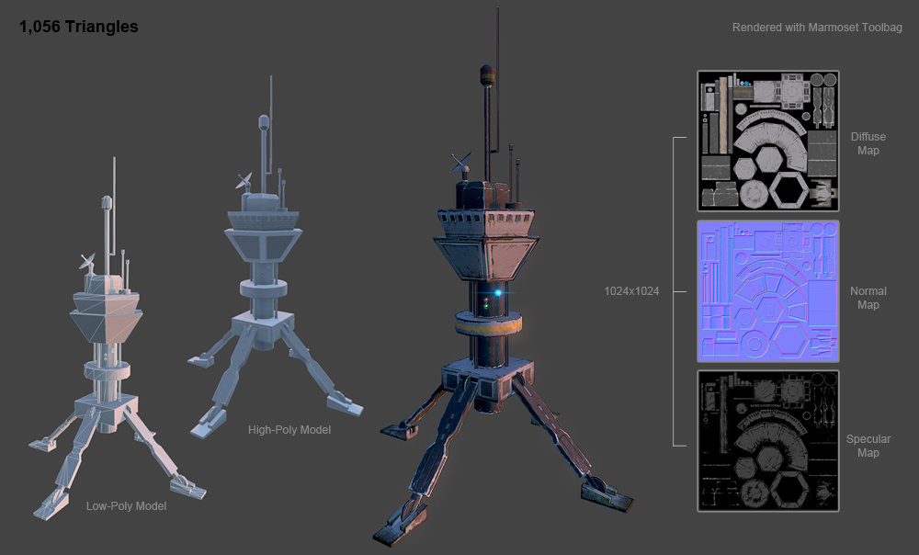Select the satellite dish on the low-poly model
The height and width of the screenshot is (555, 919).
pyautogui.click(x=87, y=262)
